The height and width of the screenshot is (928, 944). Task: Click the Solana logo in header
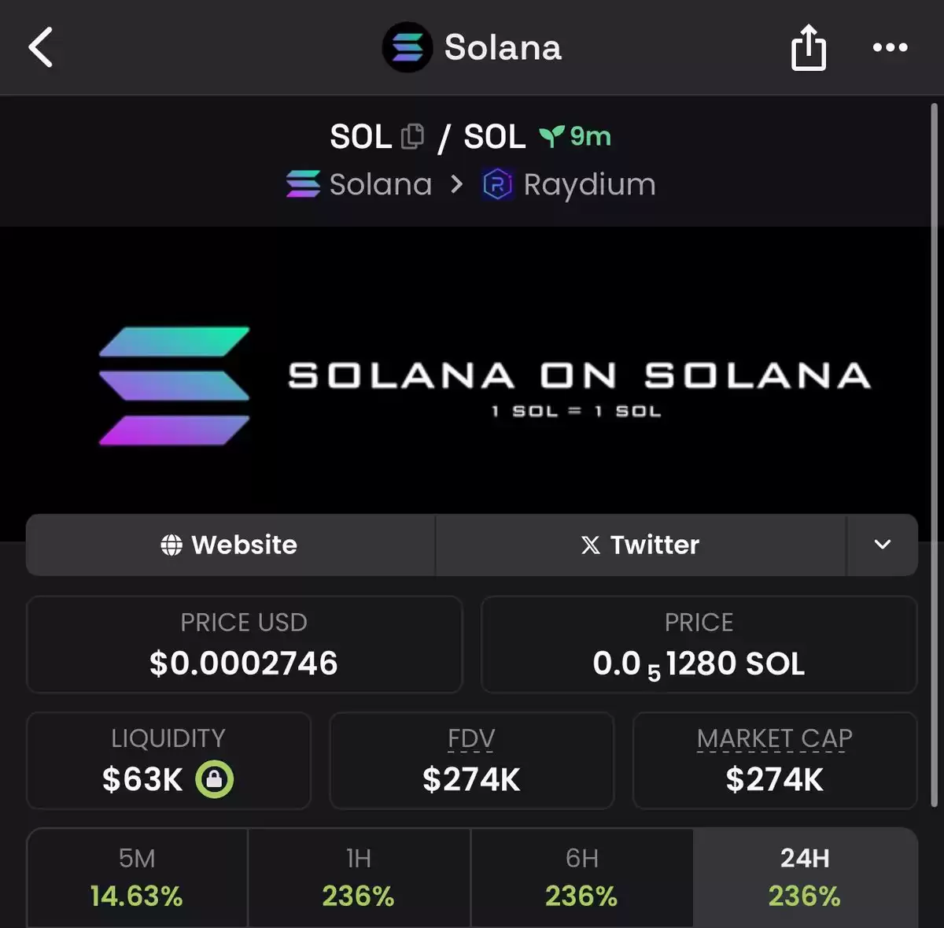407,47
